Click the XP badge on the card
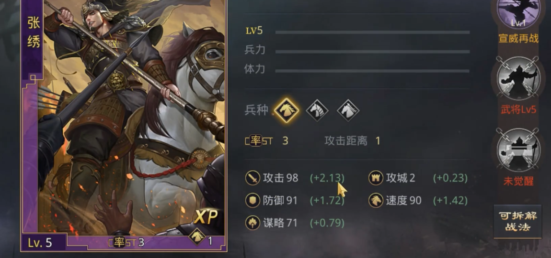 click(x=207, y=217)
